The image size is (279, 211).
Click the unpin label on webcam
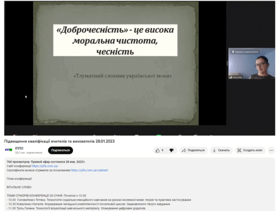[x=245, y=52]
